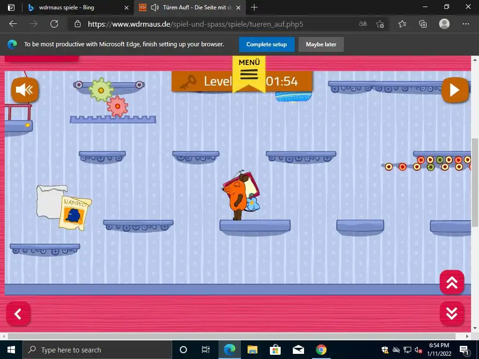This screenshot has width=479, height=359.
Task: Click the scroll-down arrow of vertical scrollbar
Action: (475, 328)
